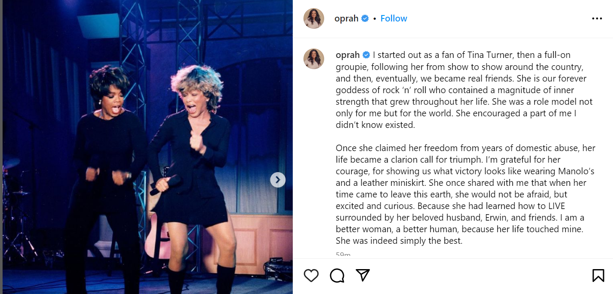Open oprah's profile picture in the post header
This screenshot has width=613, height=294.
pos(314,18)
